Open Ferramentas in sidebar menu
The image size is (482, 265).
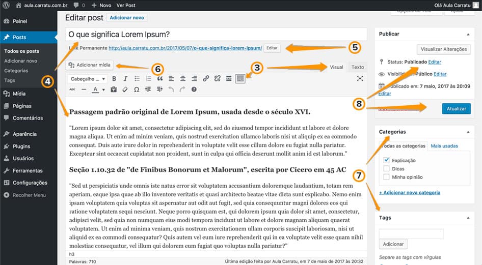pos(29,170)
